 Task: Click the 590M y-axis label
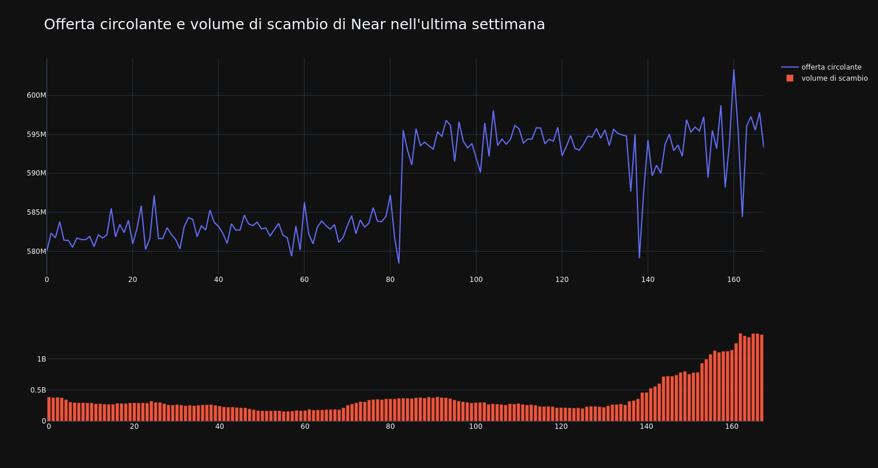(x=36, y=173)
